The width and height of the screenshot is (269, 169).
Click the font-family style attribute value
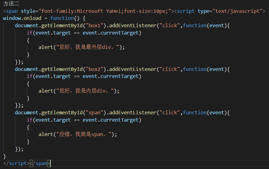(105, 11)
